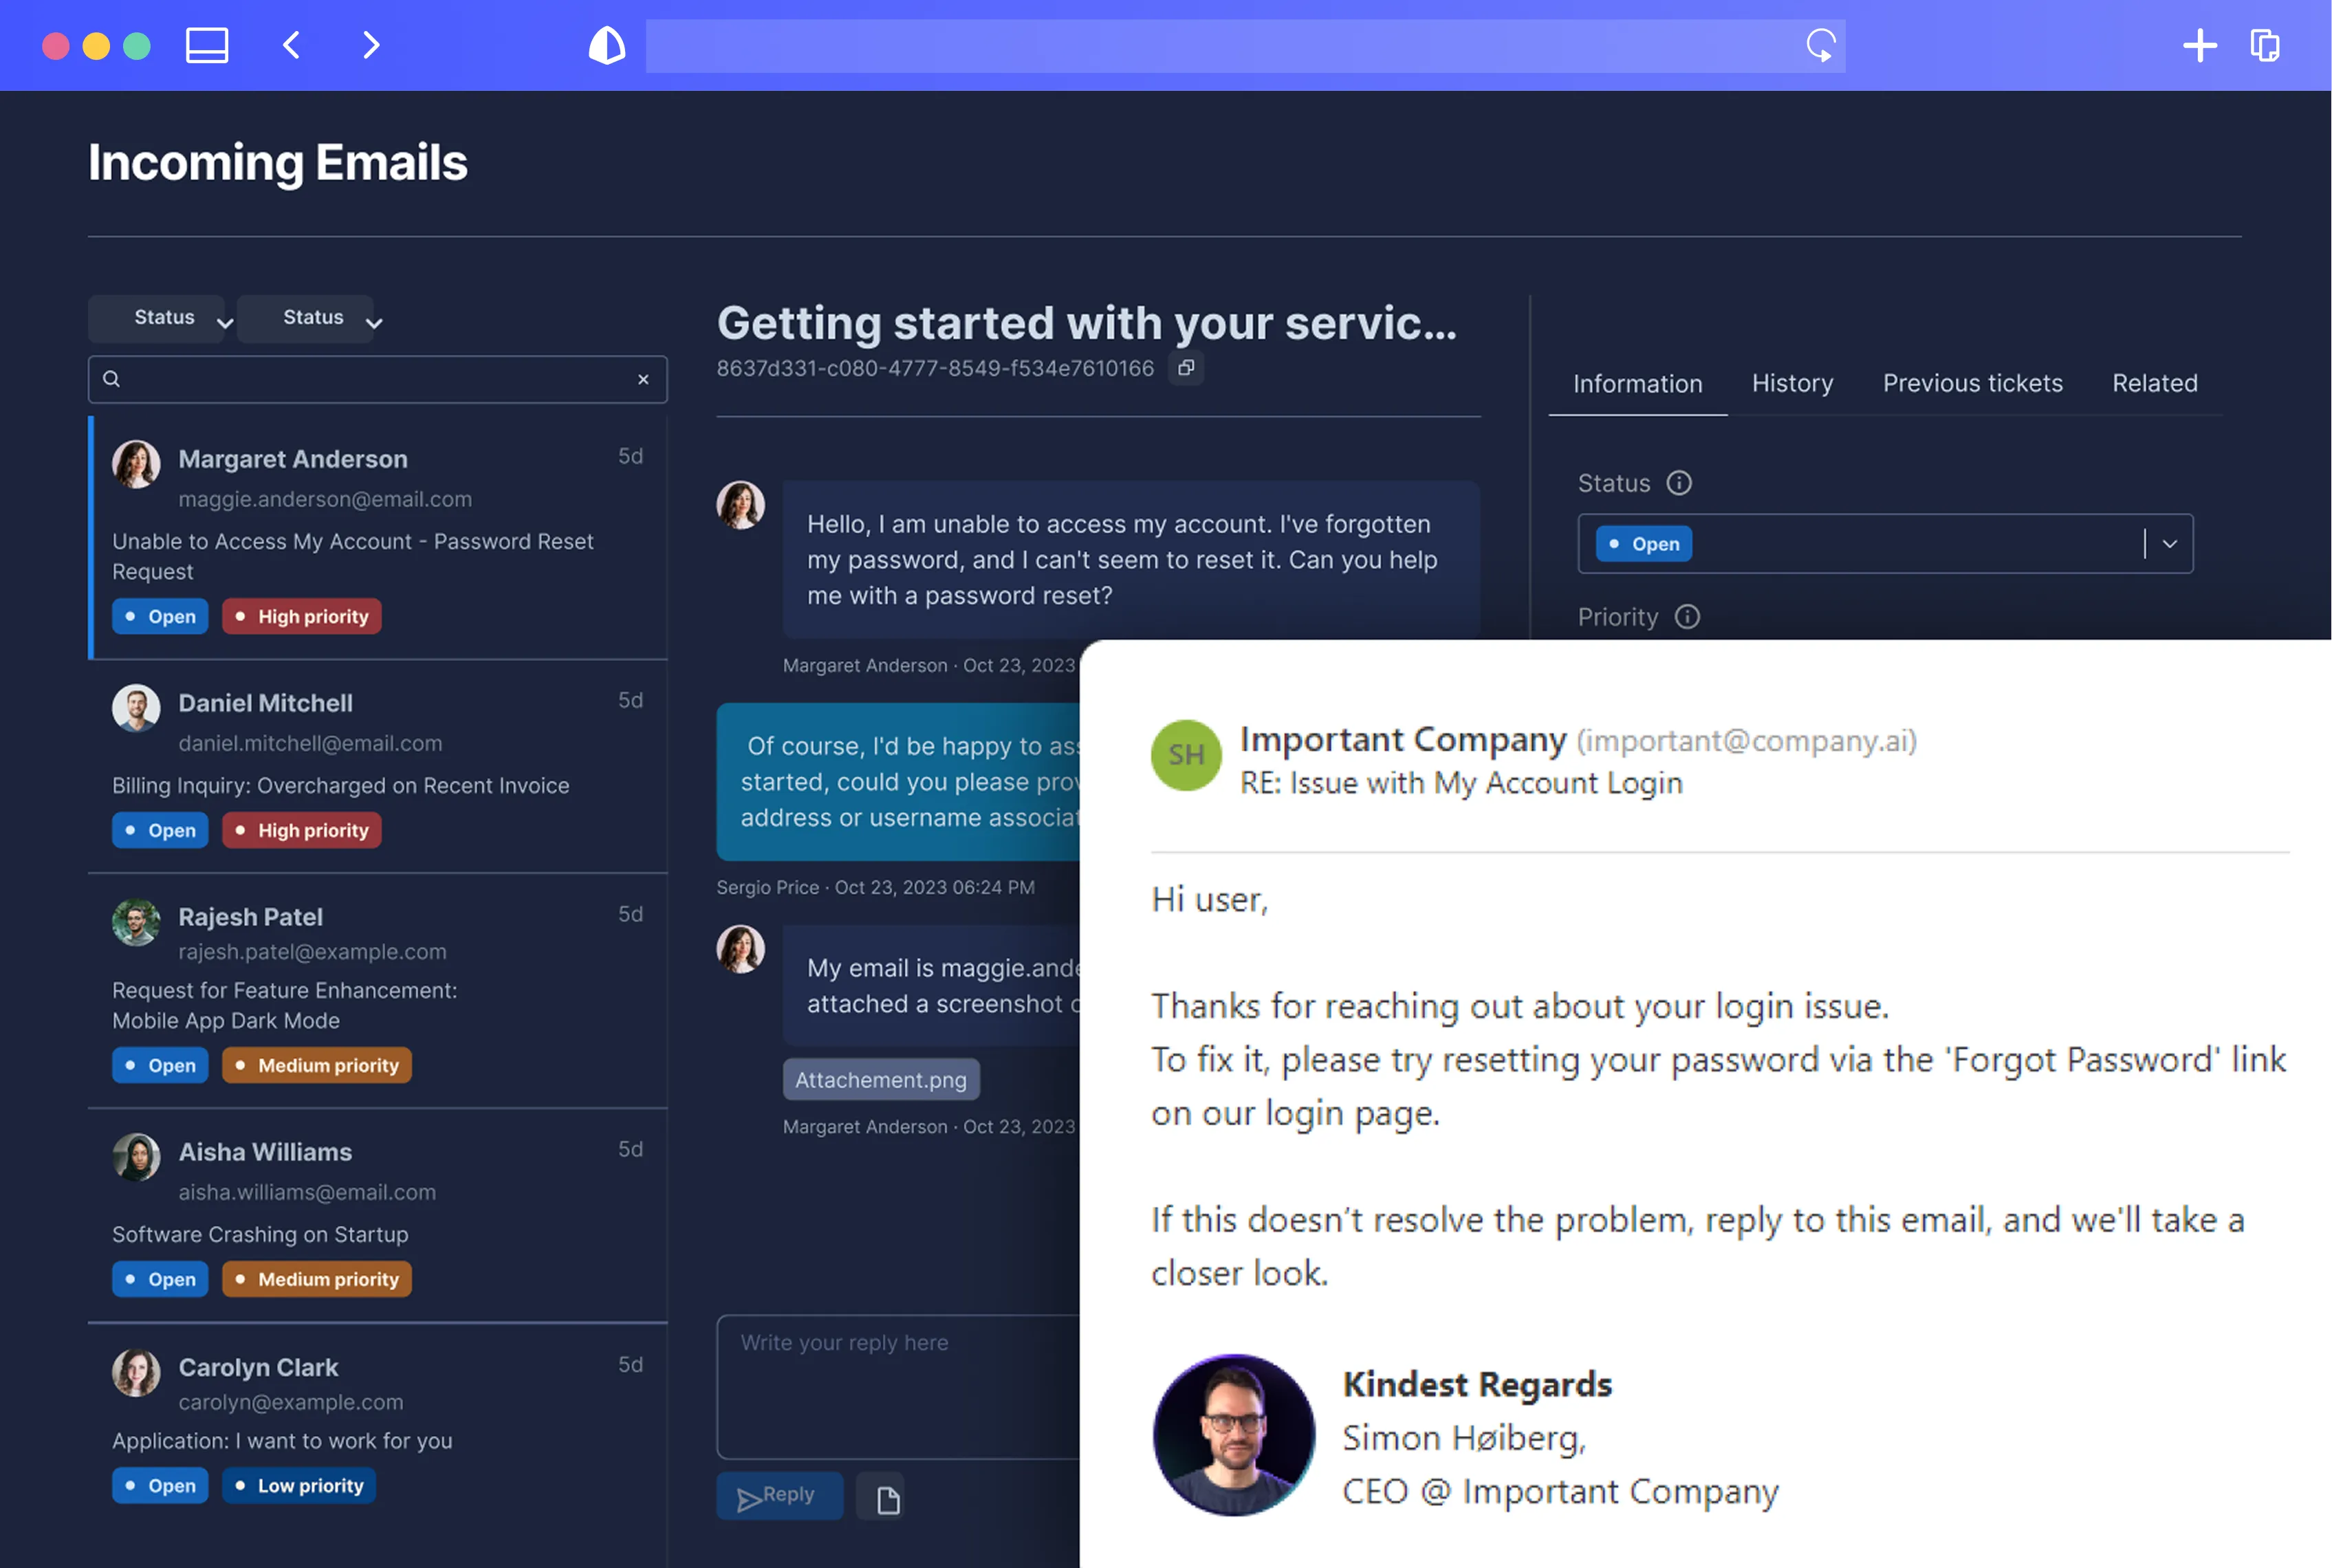Image resolution: width=2332 pixels, height=1568 pixels.
Task: Click the Unable to Access My Account subject
Action: [x=353, y=557]
